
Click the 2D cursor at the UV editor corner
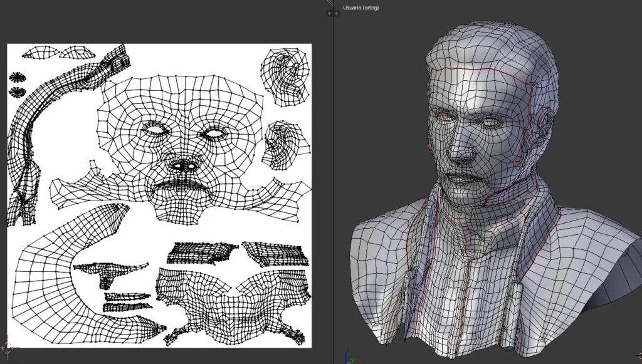tap(8, 346)
